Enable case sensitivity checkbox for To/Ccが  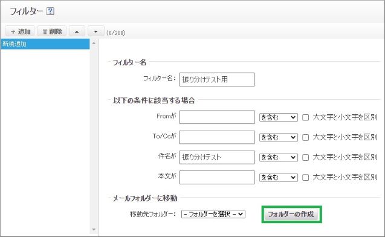click(305, 137)
